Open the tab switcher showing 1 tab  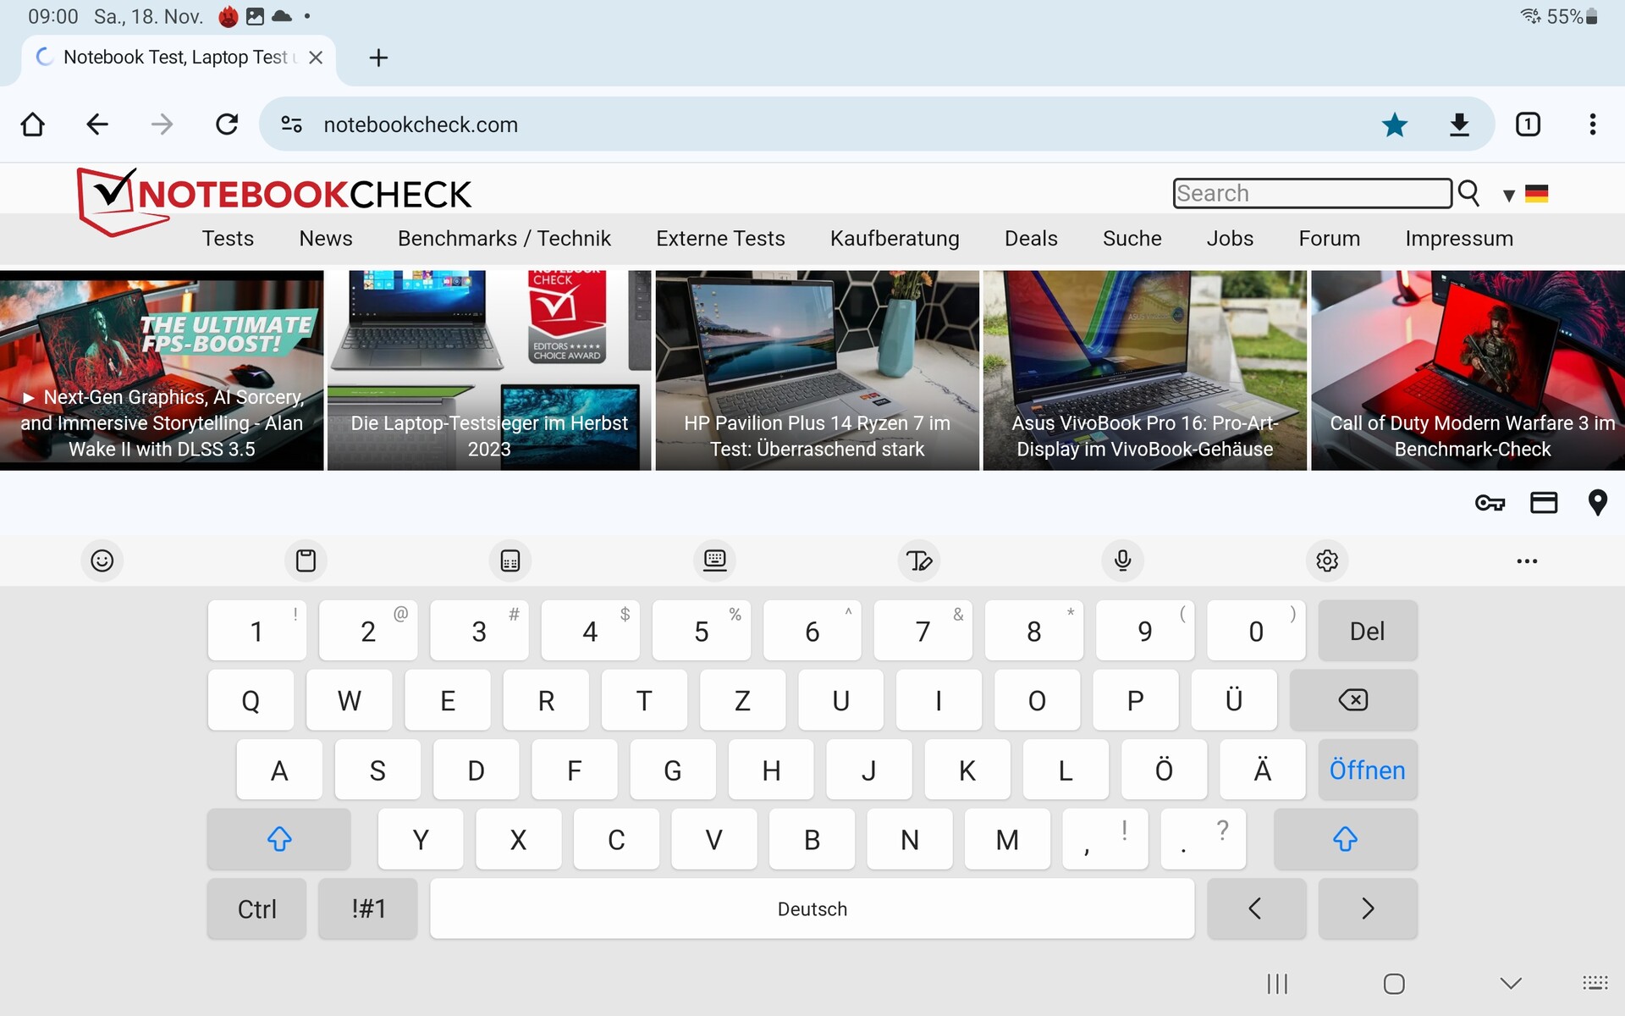click(x=1527, y=125)
